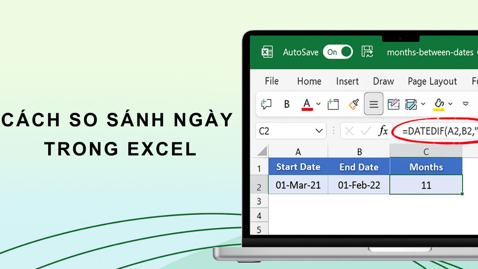478x269 pixels.
Task: Select column C header
Action: (426, 151)
